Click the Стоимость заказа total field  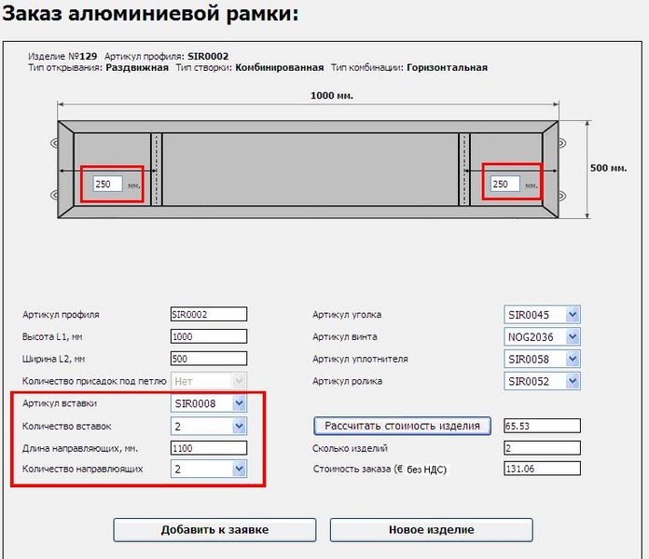coord(542,469)
